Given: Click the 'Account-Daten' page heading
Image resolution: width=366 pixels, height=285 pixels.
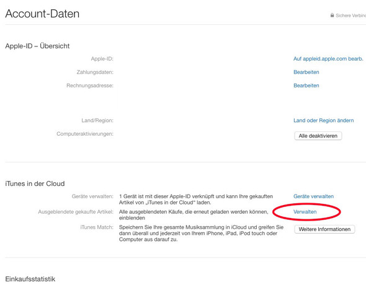Looking at the screenshot, I should [42, 14].
